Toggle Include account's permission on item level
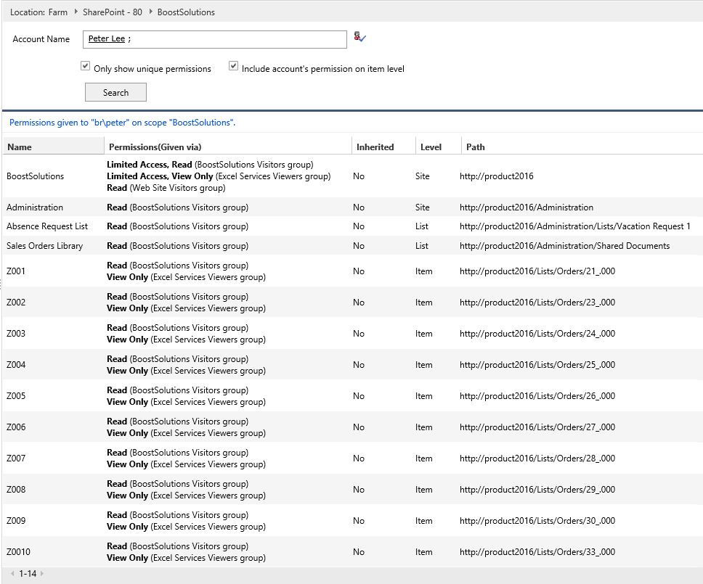Screen dimensions: 703x584 233,67
